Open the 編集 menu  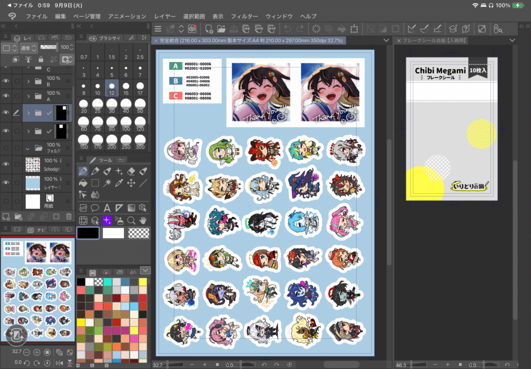pyautogui.click(x=60, y=16)
